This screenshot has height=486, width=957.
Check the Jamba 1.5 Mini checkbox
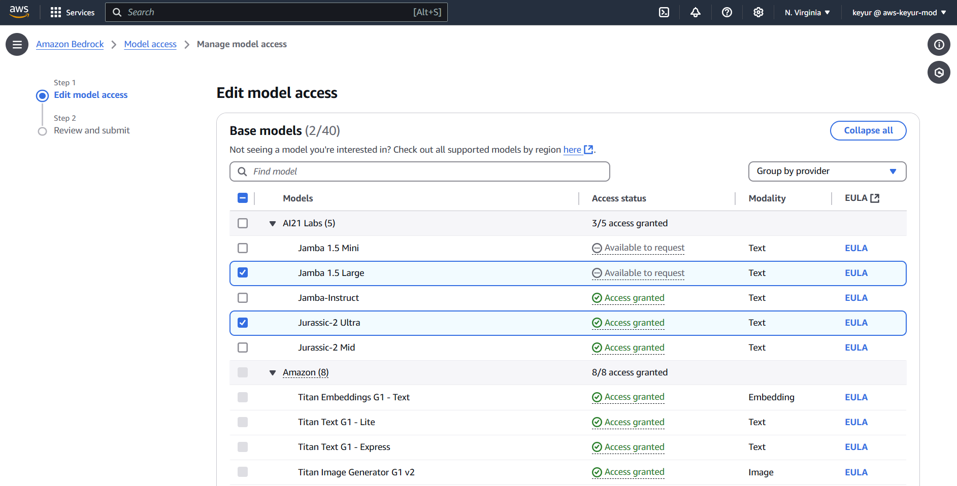(x=243, y=248)
